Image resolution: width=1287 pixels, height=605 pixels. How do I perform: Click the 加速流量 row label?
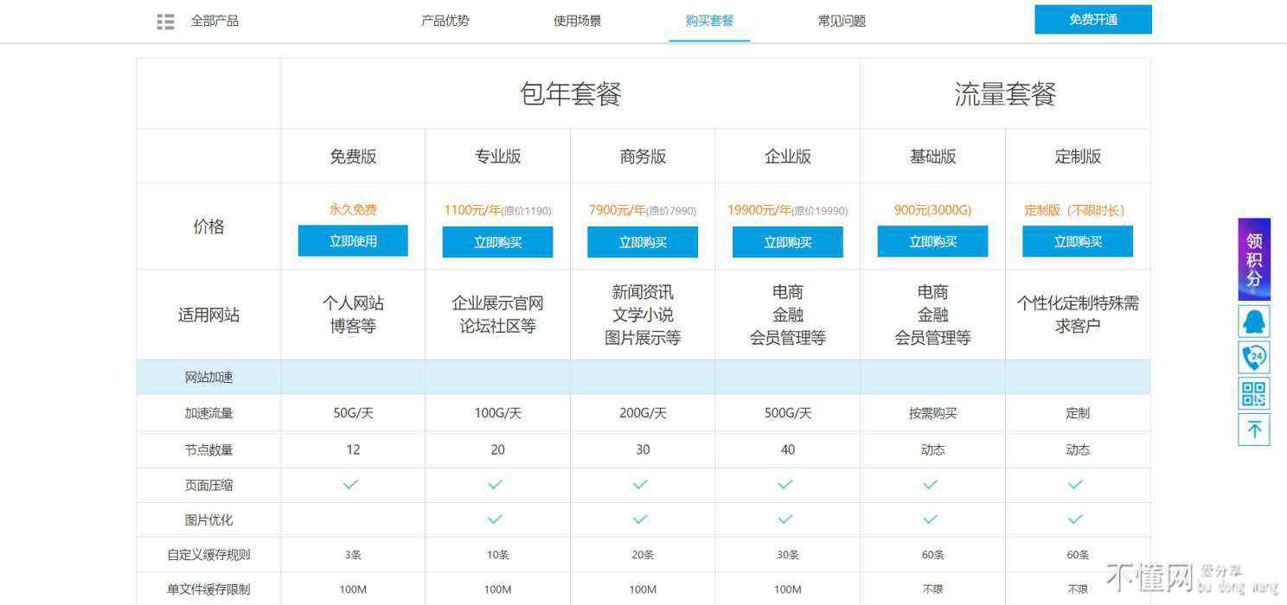tap(208, 413)
